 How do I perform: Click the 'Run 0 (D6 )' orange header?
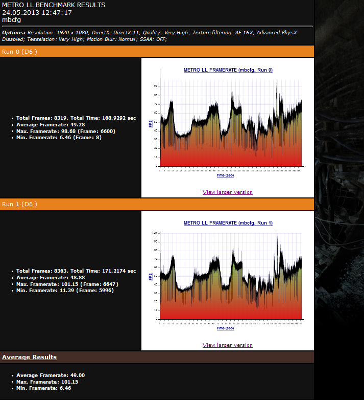point(157,52)
